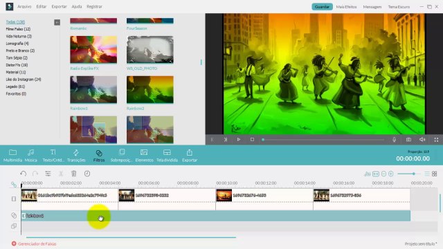Open the Ajuda menu
Screen dimensions: 443x249
77,6
